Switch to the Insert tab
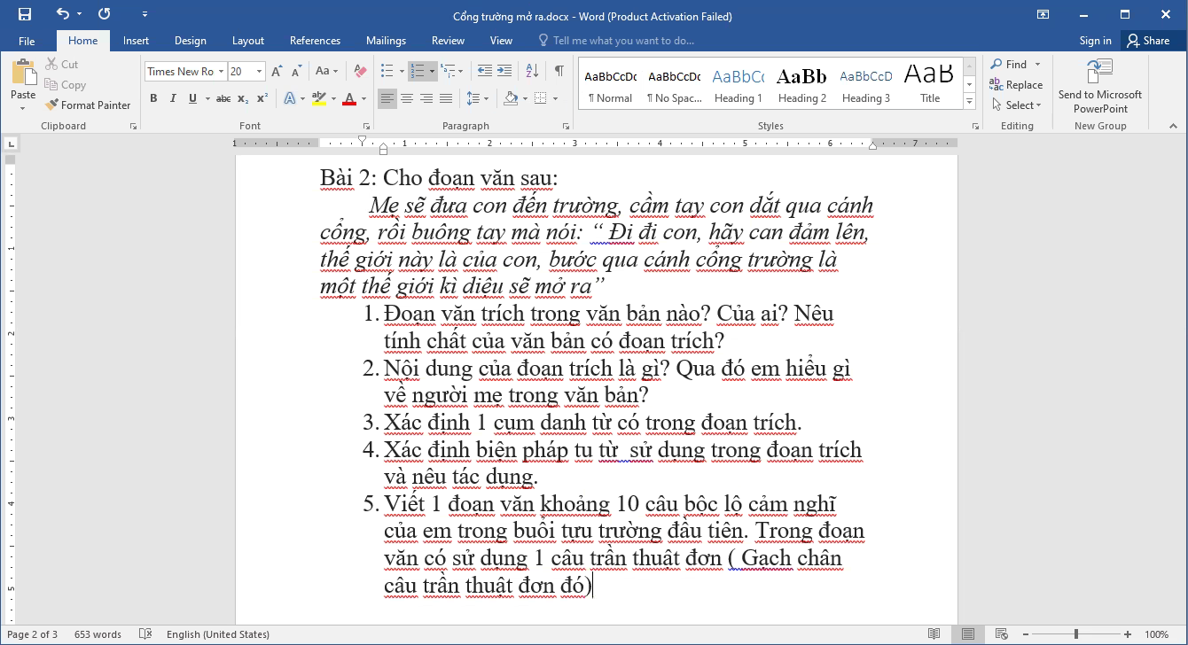 (x=136, y=41)
